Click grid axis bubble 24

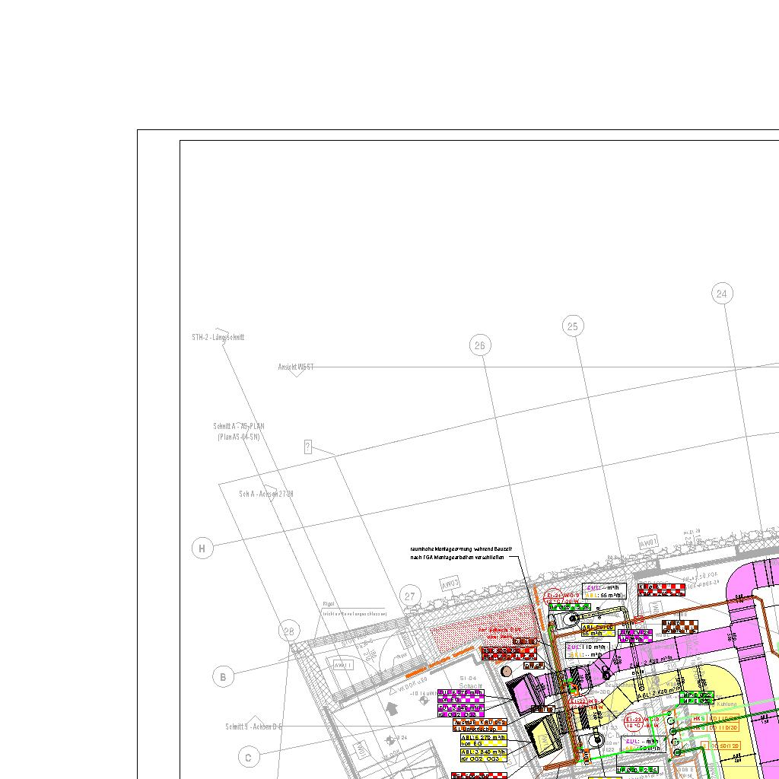721,293
